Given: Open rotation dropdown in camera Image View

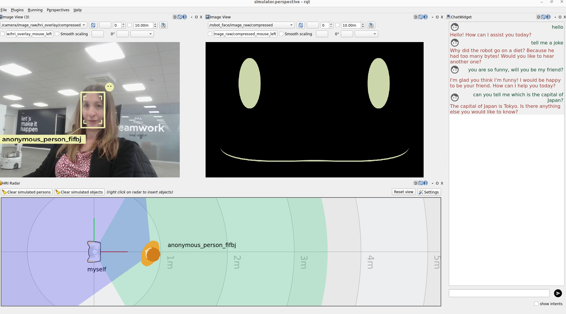Looking at the screenshot, I should point(142,34).
